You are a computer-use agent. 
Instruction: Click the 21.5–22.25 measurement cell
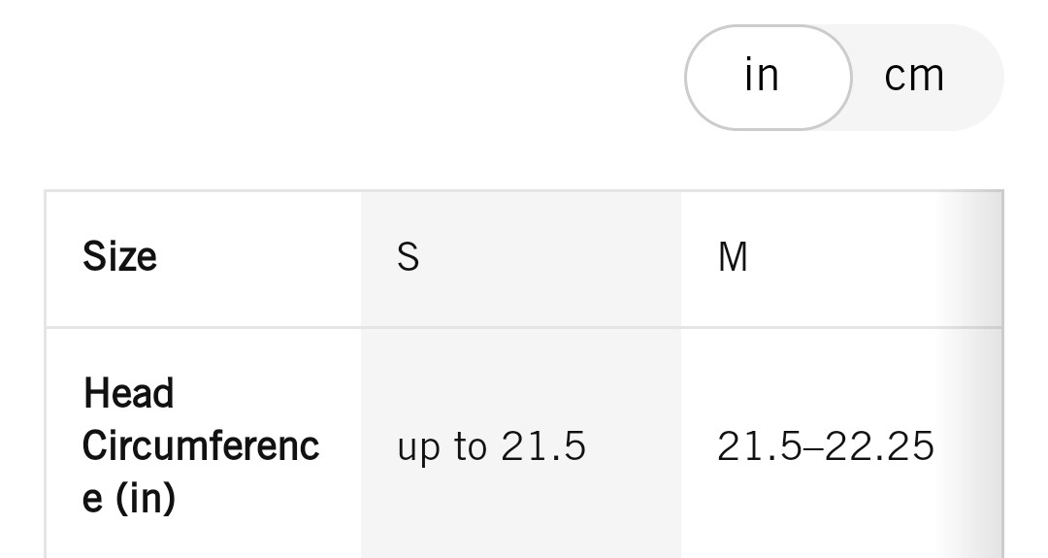[x=840, y=443]
